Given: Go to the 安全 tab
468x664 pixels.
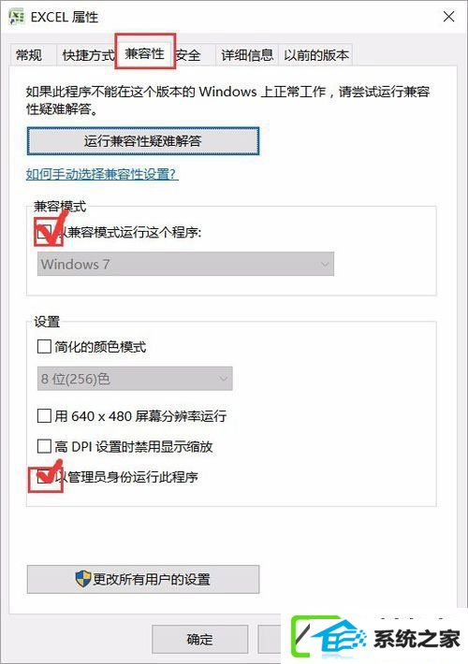Looking at the screenshot, I should [189, 55].
